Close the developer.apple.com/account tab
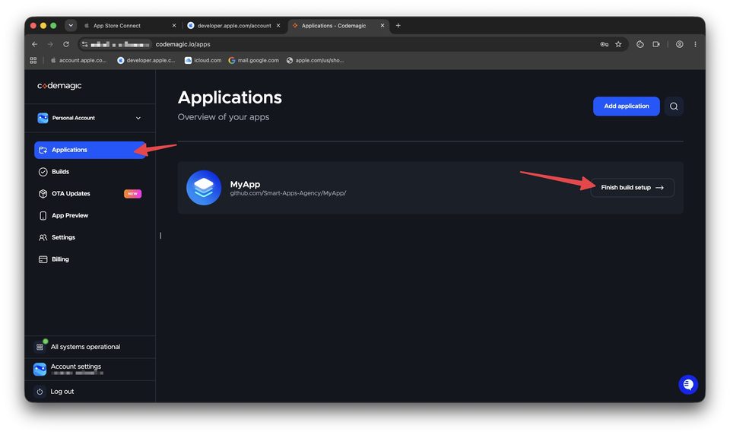This screenshot has height=435, width=730. click(278, 26)
